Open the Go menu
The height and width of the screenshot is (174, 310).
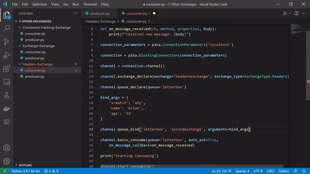coord(66,4)
